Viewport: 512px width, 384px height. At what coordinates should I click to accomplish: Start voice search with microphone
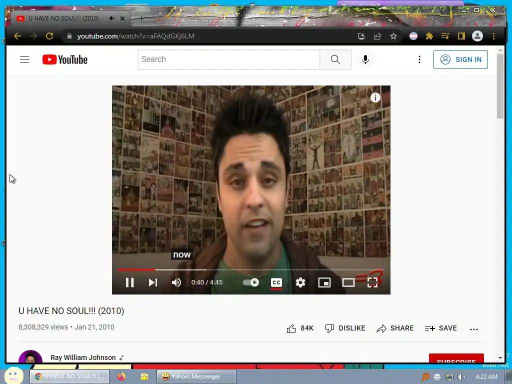pos(365,59)
